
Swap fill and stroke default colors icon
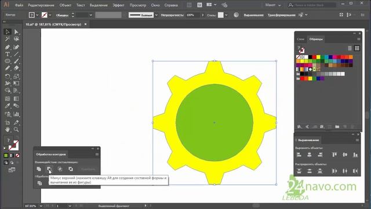(x=5, y=149)
